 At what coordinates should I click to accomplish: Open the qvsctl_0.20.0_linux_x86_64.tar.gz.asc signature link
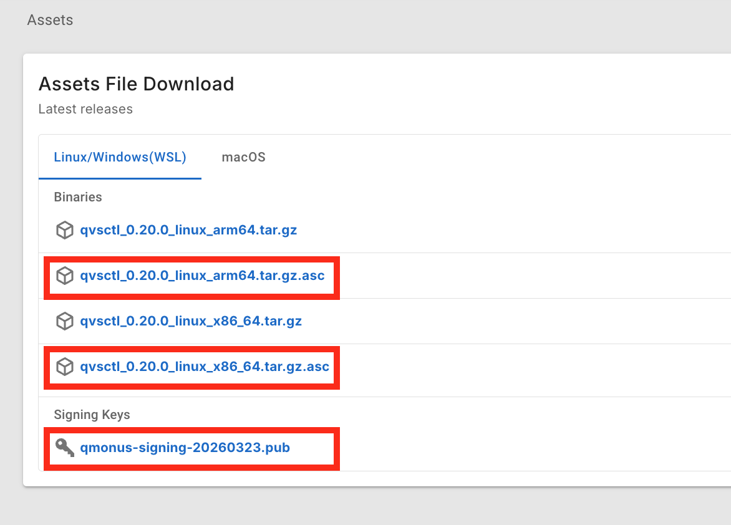click(x=205, y=367)
